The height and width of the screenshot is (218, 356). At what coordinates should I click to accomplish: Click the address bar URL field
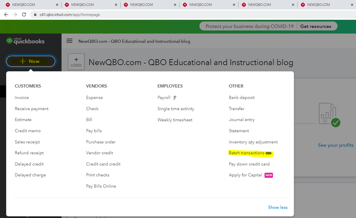pos(193,15)
